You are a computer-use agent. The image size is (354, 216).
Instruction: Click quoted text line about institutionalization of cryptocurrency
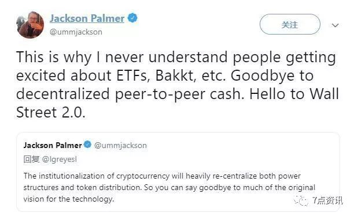click(162, 176)
